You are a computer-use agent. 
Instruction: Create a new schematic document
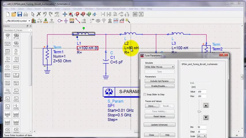coord(7,14)
